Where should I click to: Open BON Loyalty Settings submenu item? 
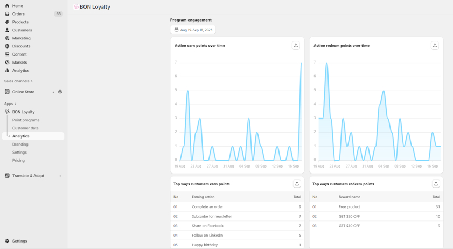pyautogui.click(x=19, y=153)
